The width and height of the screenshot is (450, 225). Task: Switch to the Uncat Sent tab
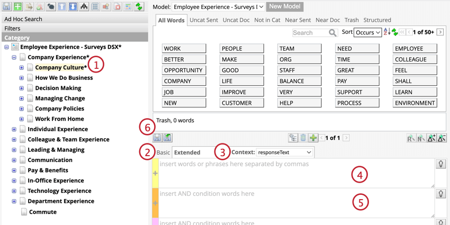tap(204, 20)
